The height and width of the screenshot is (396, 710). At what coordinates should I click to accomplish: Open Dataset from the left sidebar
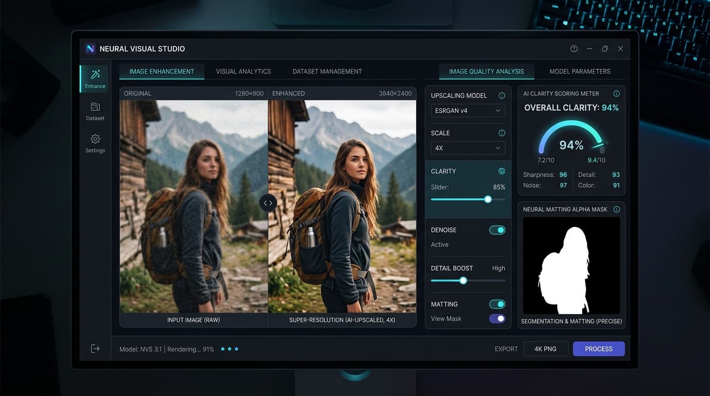95,111
